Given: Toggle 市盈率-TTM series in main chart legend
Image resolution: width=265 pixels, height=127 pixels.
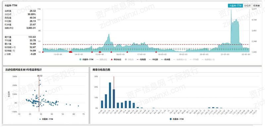Looking at the screenshot, I should click(86, 60).
